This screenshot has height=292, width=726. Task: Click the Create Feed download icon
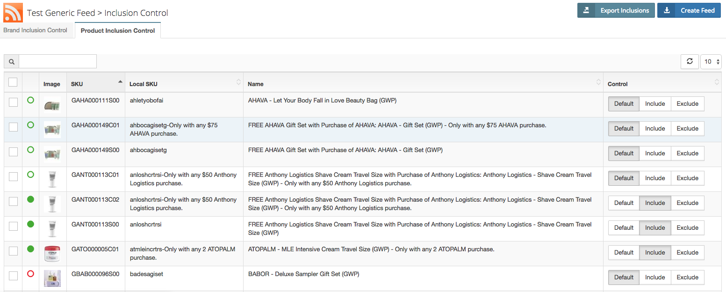pos(666,10)
